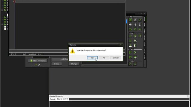
Task: Choose the Move to Contact action
Action: [x=130, y=45]
